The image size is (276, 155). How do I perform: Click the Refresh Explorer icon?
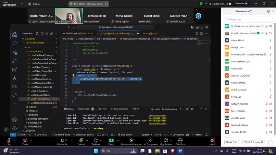47,33
